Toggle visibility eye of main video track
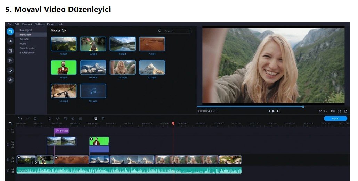This screenshot has width=358, height=181. coord(13,159)
